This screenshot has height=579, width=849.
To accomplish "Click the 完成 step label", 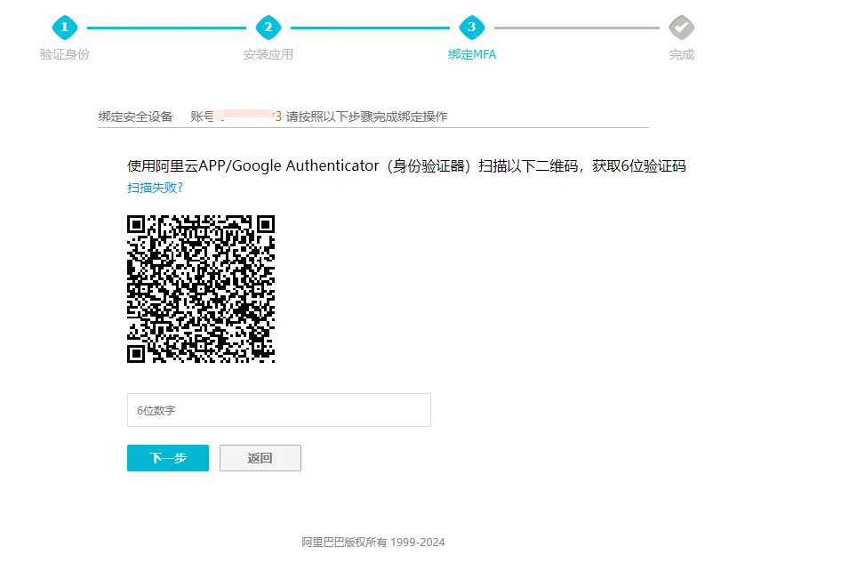I will [x=681, y=54].
